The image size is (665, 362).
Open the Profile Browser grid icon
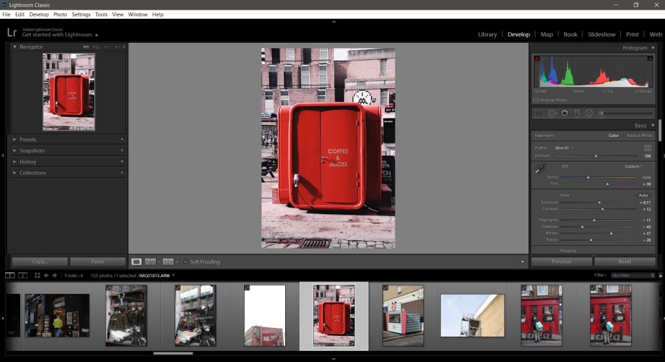(647, 148)
